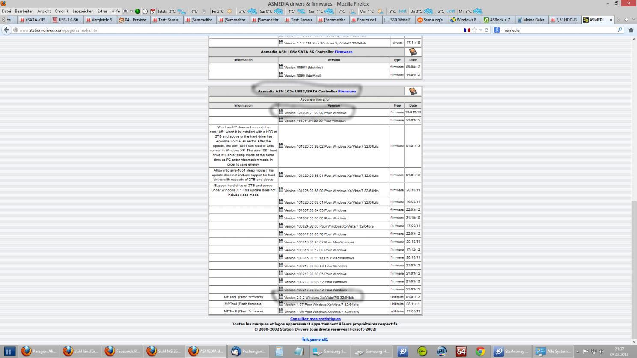The height and width of the screenshot is (358, 637).
Task: Reload the page with the refresh icon
Action: pyautogui.click(x=486, y=30)
